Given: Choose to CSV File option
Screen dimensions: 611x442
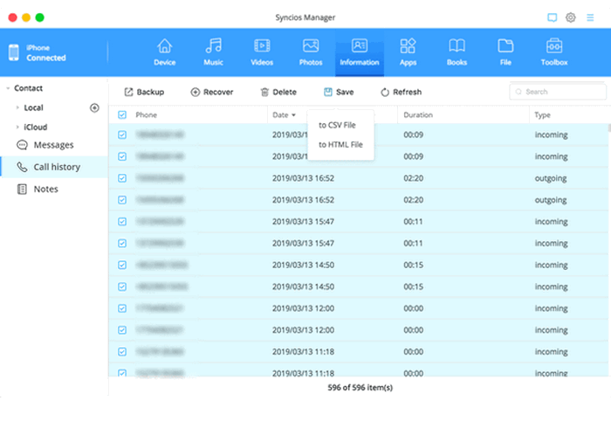Looking at the screenshot, I should [x=337, y=125].
